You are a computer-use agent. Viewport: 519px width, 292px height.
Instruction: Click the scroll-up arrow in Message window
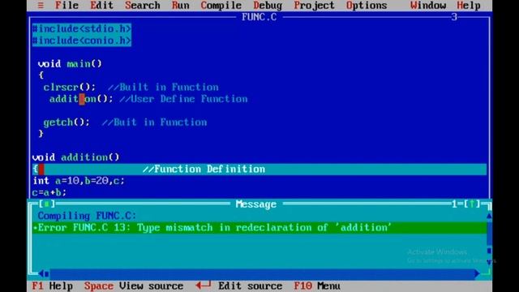(x=489, y=216)
